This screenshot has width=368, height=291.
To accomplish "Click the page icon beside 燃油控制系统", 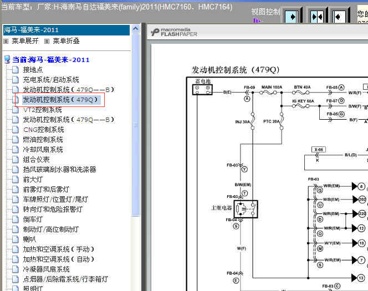I will click(16, 140).
